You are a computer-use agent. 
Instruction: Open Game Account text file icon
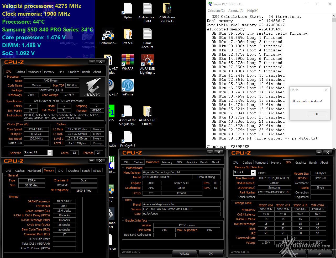[x=147, y=38]
